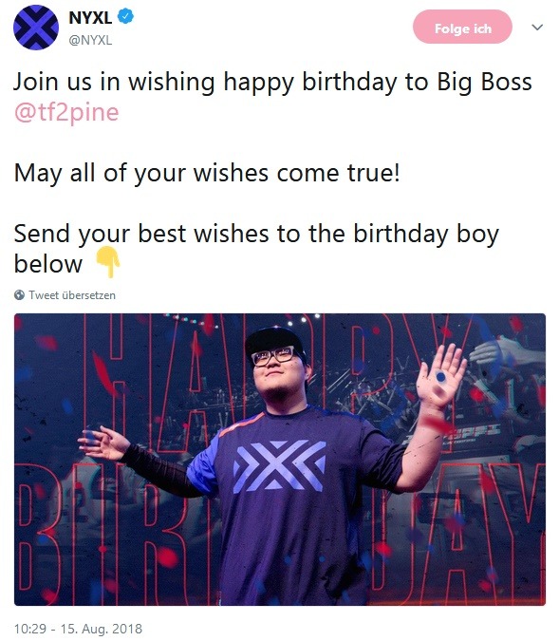Click the blue verified badge
The image size is (559, 641).
click(125, 16)
